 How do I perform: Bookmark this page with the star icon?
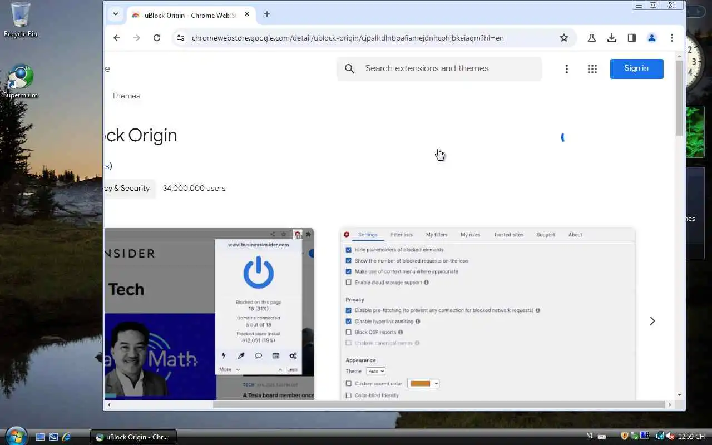pos(564,38)
